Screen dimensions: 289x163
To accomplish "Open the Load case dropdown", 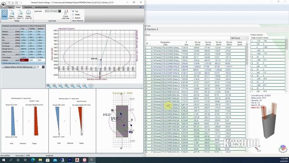I will 60,11.
